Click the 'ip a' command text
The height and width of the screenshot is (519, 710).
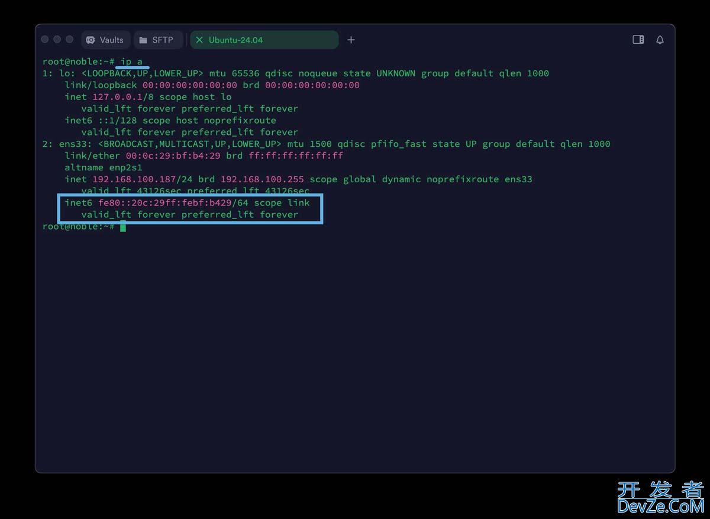tap(131, 62)
